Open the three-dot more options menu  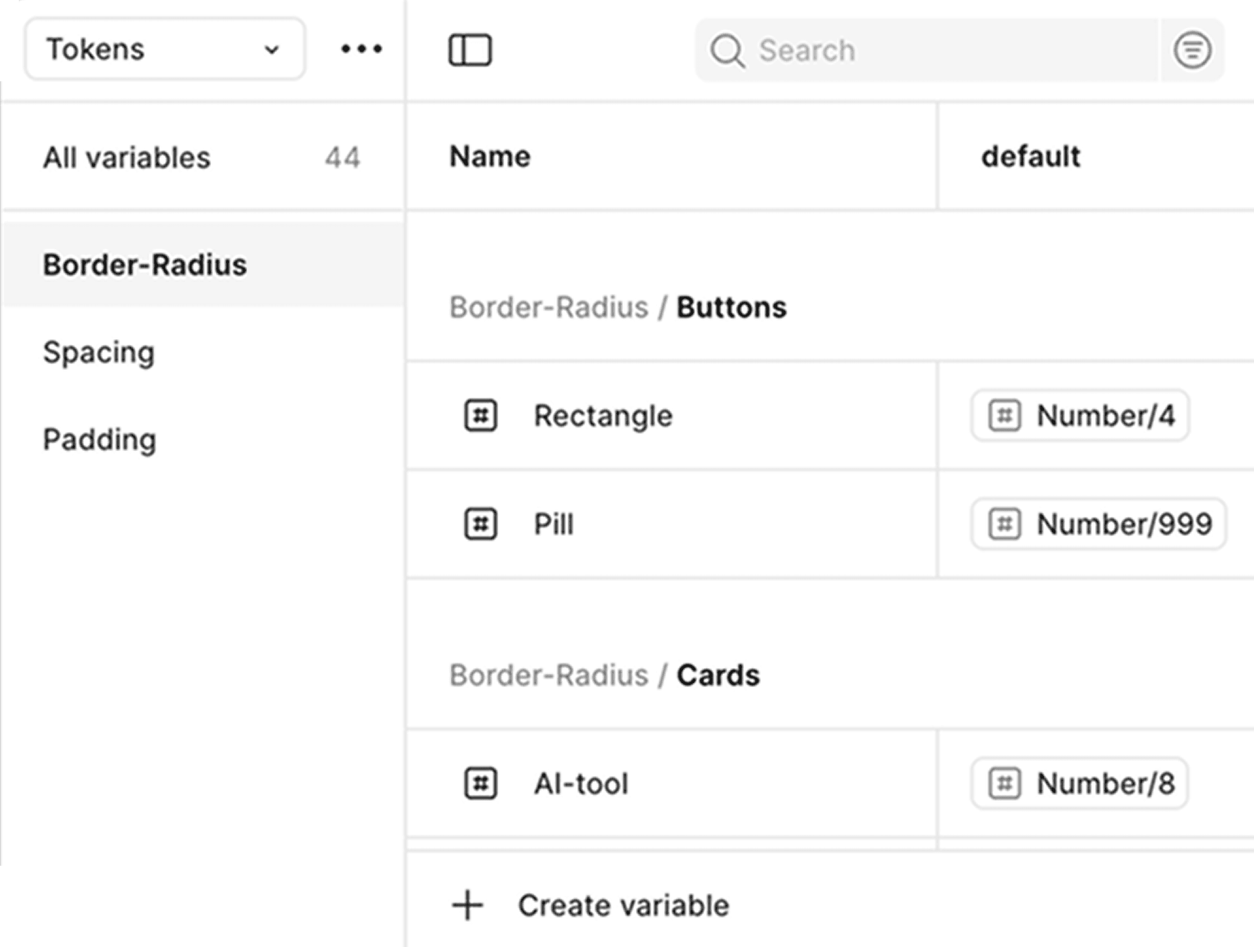361,49
